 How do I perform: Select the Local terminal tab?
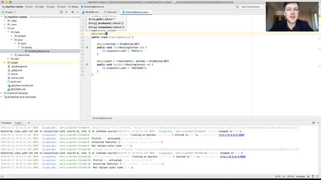[x=18, y=123]
